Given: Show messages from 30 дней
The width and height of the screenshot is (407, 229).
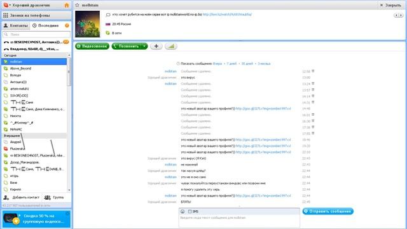Looking at the screenshot, I should click(247, 64).
